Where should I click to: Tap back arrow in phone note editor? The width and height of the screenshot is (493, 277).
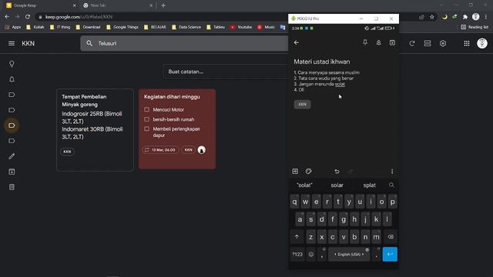coord(296,42)
